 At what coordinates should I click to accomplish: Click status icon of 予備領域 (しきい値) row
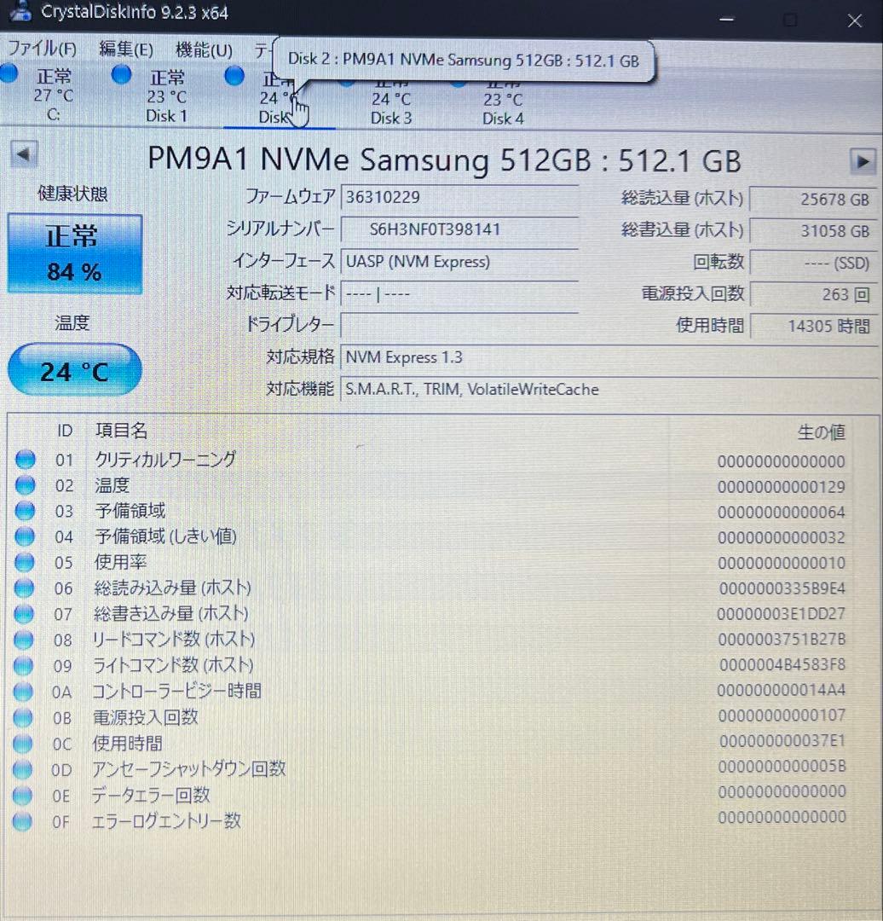[x=25, y=536]
